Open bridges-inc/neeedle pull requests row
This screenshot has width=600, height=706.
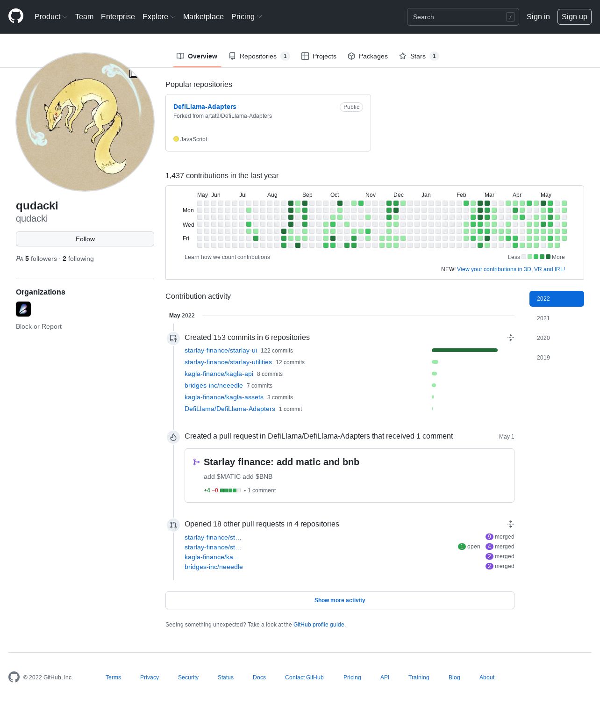[214, 567]
